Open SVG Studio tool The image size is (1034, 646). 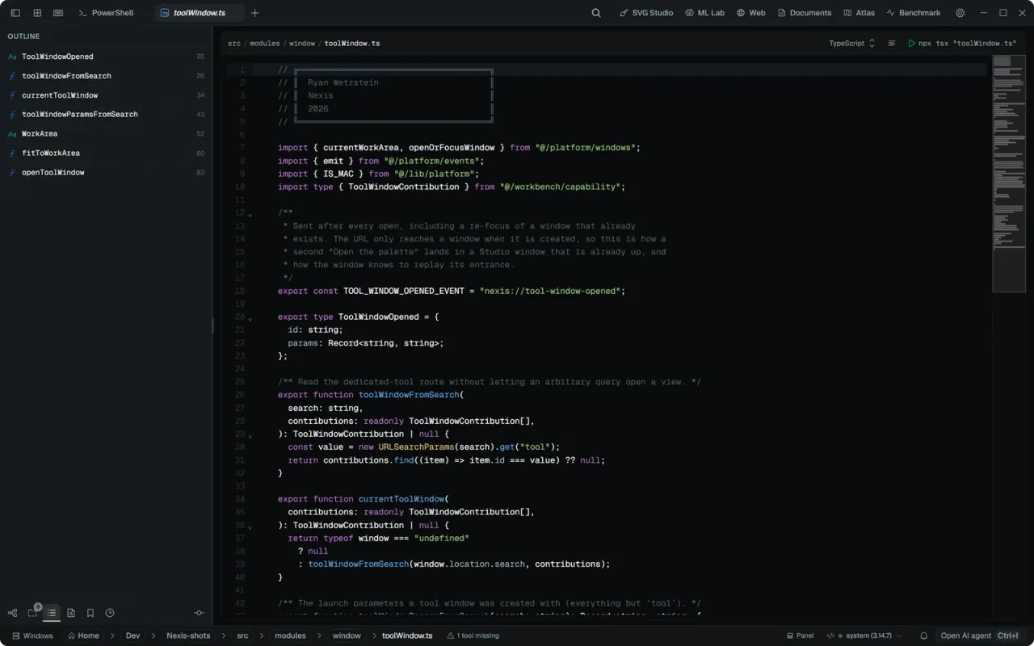pyautogui.click(x=646, y=13)
